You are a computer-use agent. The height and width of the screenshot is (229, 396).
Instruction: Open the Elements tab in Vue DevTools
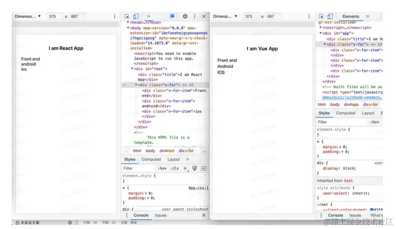click(351, 17)
